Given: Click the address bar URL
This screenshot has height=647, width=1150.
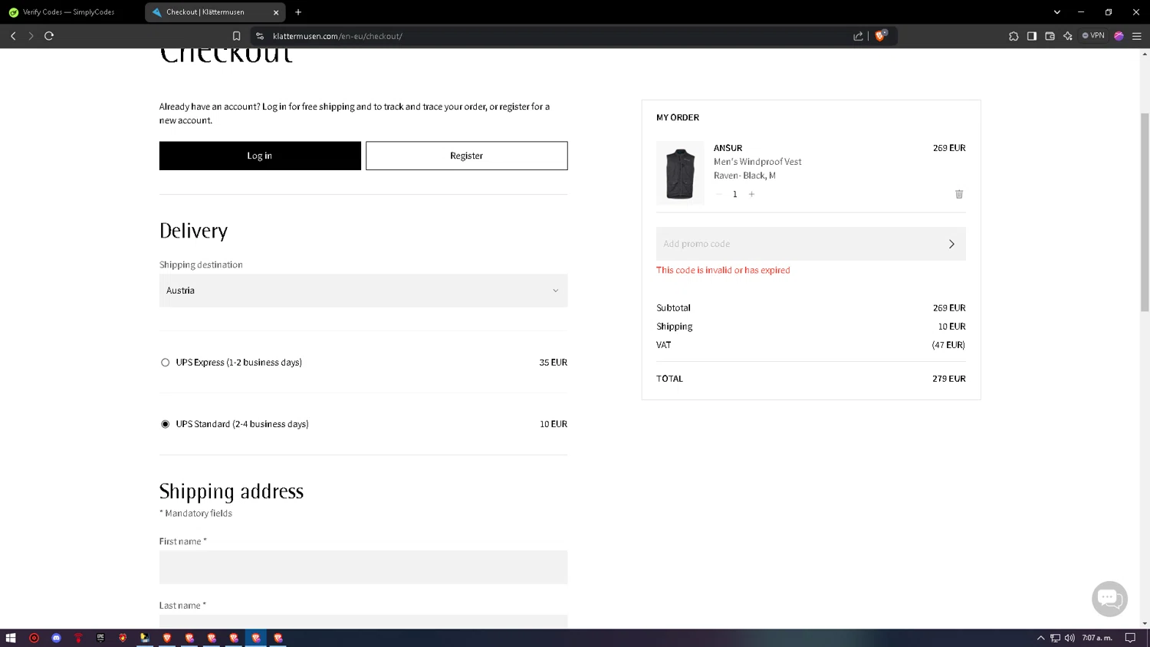Looking at the screenshot, I should [x=337, y=36].
